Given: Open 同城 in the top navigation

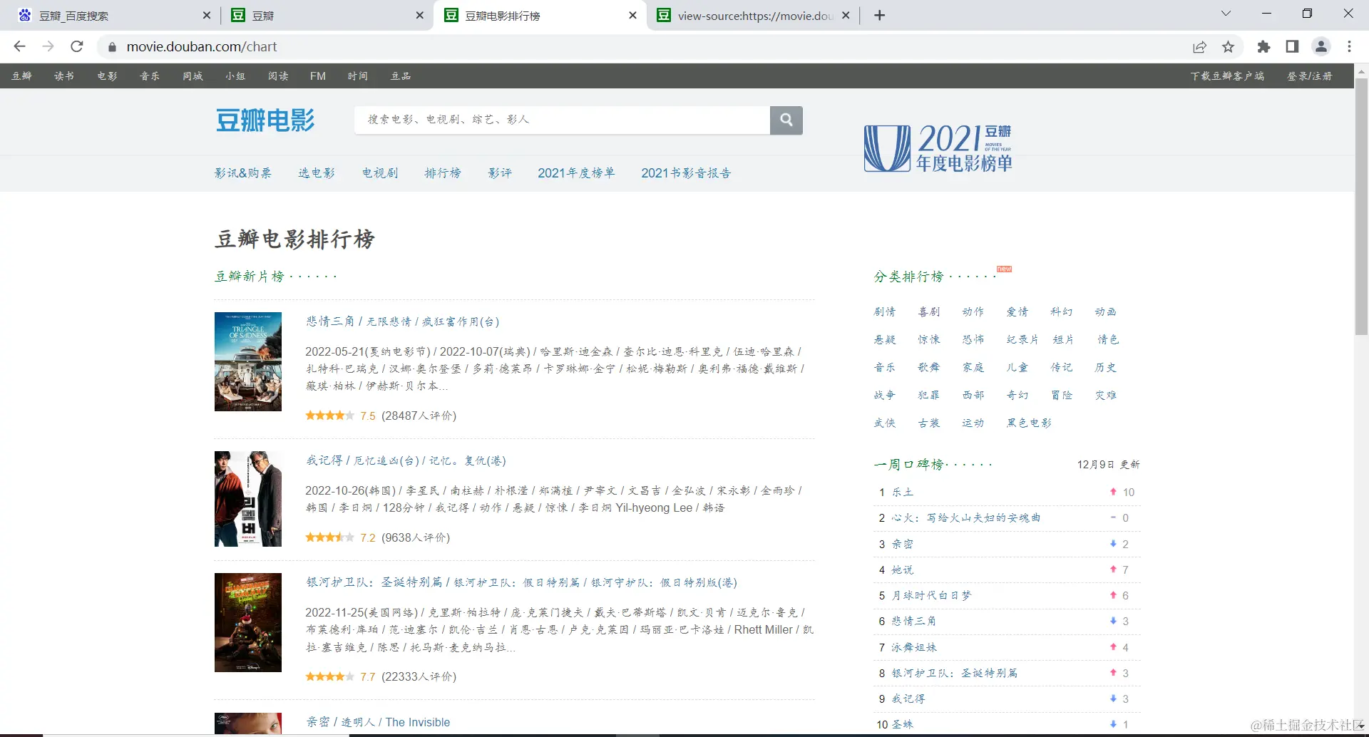Looking at the screenshot, I should tap(193, 76).
